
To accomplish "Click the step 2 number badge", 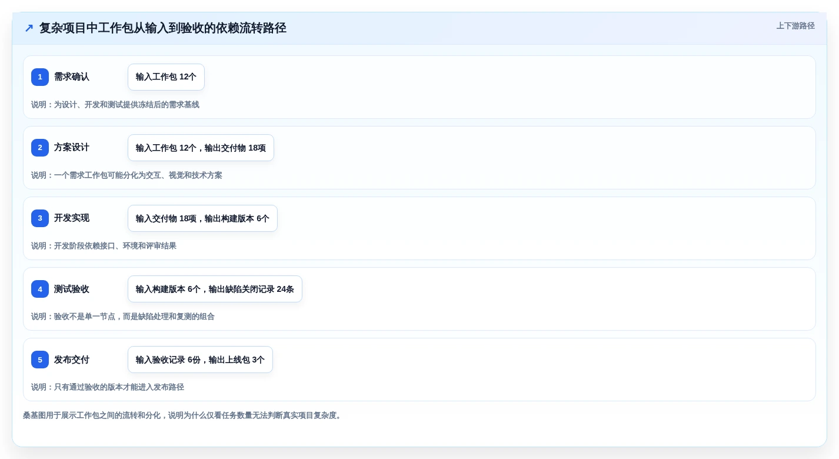I will pos(40,148).
